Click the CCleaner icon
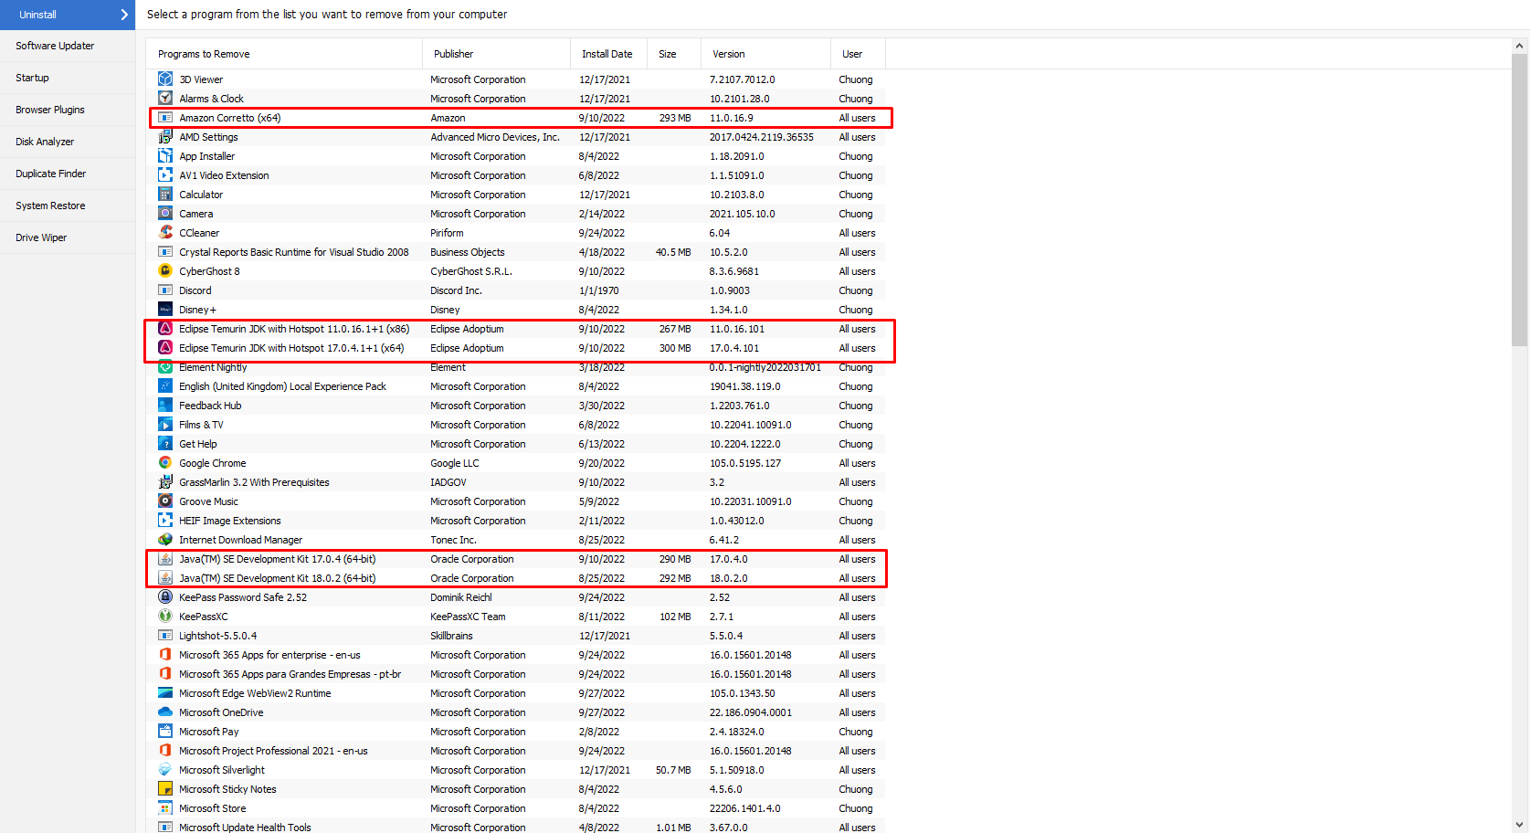Image resolution: width=1530 pixels, height=833 pixels. pos(165,233)
